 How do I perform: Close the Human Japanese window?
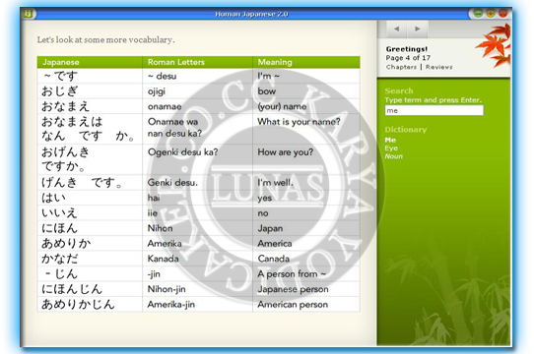click(x=503, y=14)
